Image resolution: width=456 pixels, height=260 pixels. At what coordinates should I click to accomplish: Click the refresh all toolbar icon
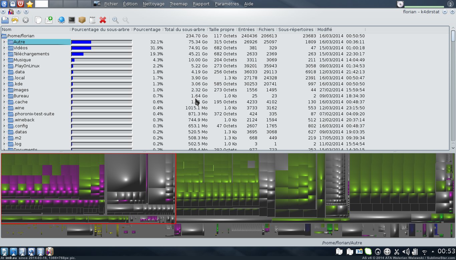tap(15, 20)
